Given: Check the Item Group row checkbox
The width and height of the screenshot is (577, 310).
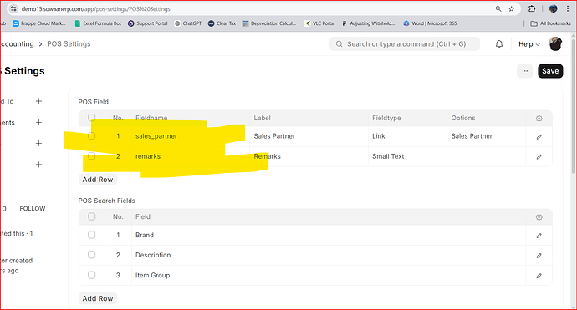Looking at the screenshot, I should (x=92, y=275).
